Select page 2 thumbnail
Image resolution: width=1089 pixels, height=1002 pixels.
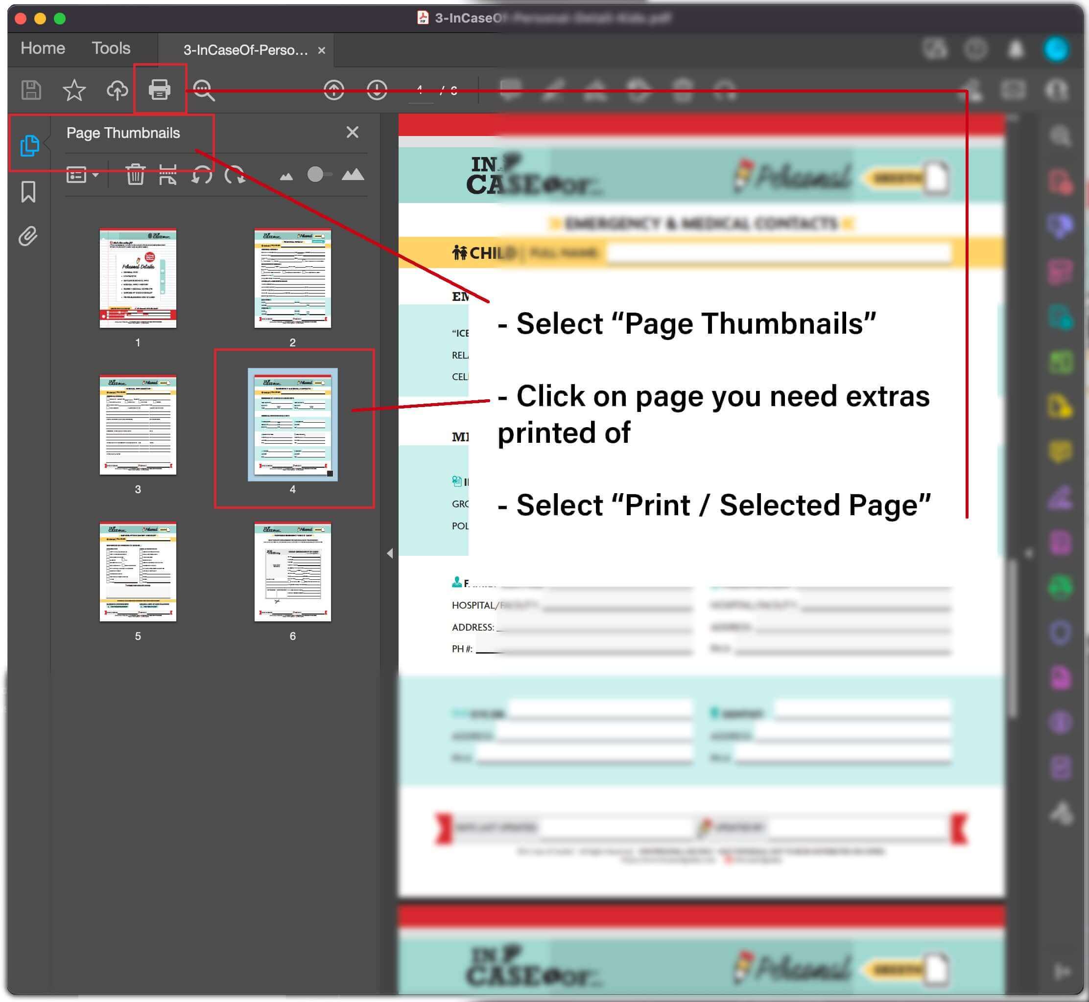tap(292, 279)
